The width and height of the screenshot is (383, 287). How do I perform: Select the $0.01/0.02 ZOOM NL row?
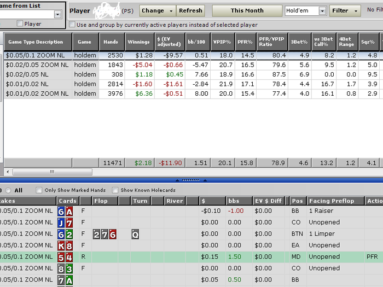pos(193,93)
